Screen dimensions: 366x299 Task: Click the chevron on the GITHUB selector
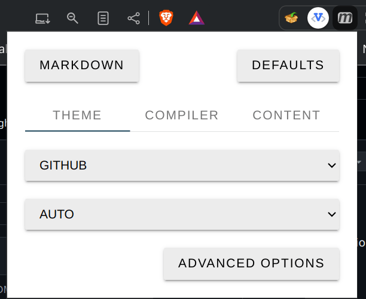332,165
